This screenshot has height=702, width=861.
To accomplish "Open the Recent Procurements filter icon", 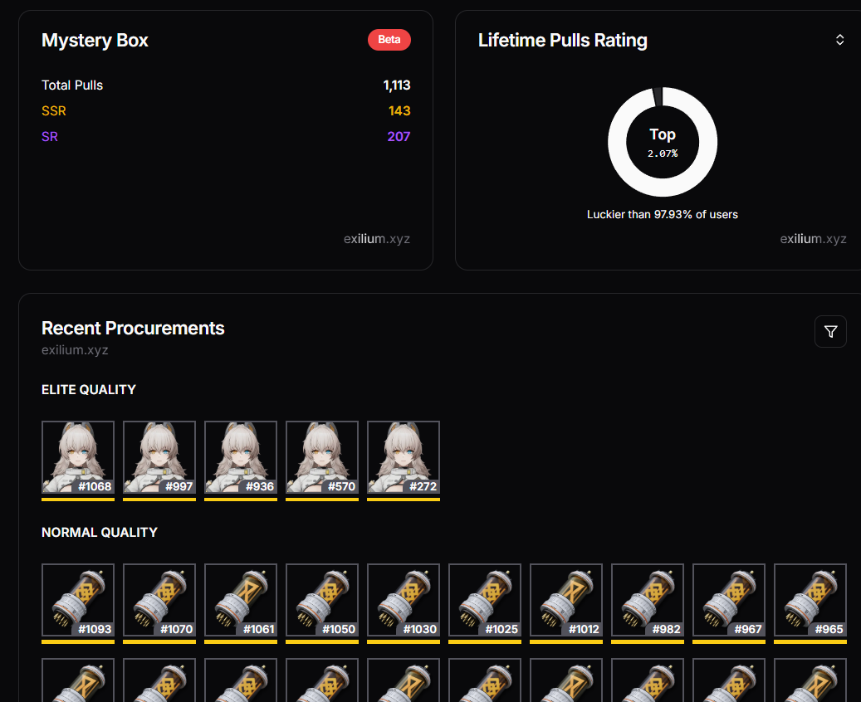I will pos(830,332).
